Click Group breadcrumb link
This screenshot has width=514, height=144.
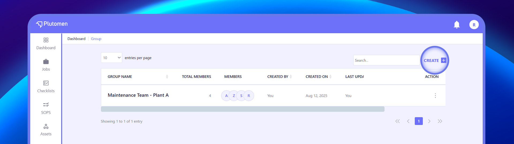click(x=96, y=39)
